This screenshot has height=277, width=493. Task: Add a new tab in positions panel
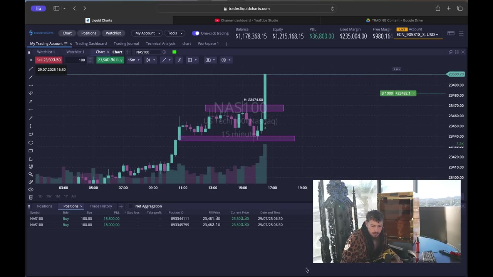click(x=121, y=206)
